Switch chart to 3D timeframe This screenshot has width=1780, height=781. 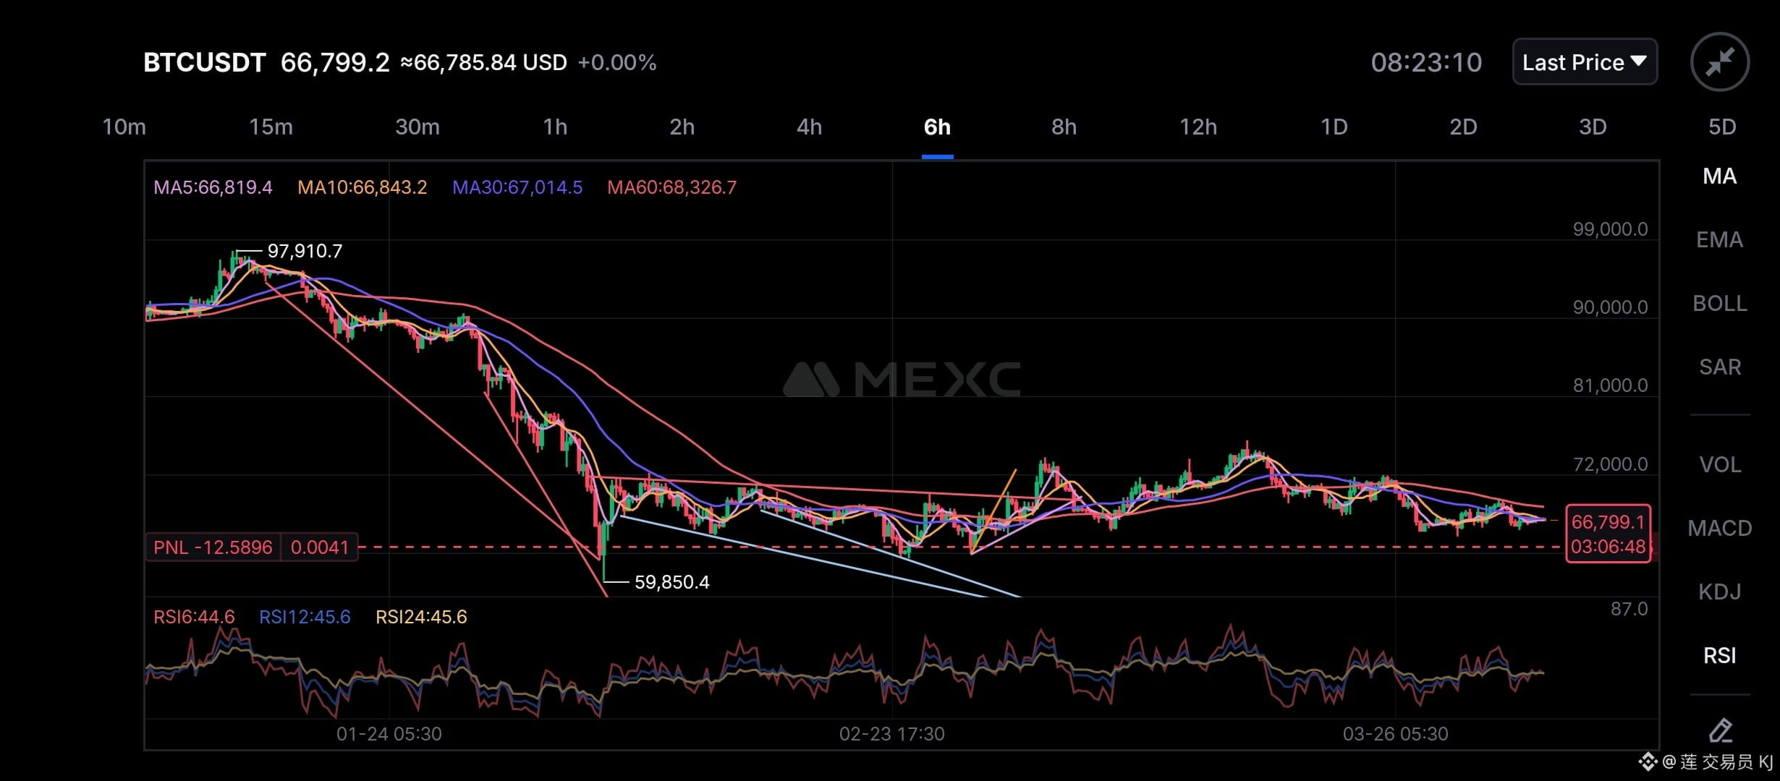point(1593,127)
